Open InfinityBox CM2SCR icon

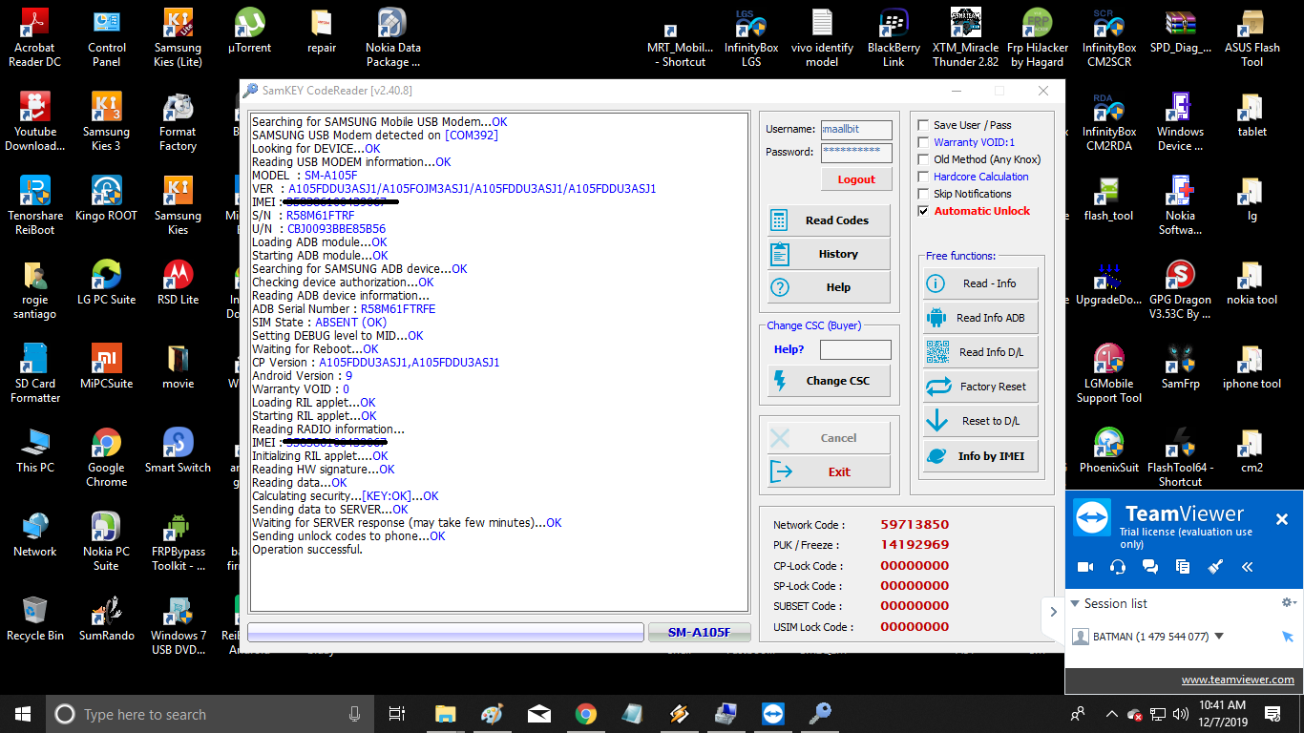pos(1109,37)
